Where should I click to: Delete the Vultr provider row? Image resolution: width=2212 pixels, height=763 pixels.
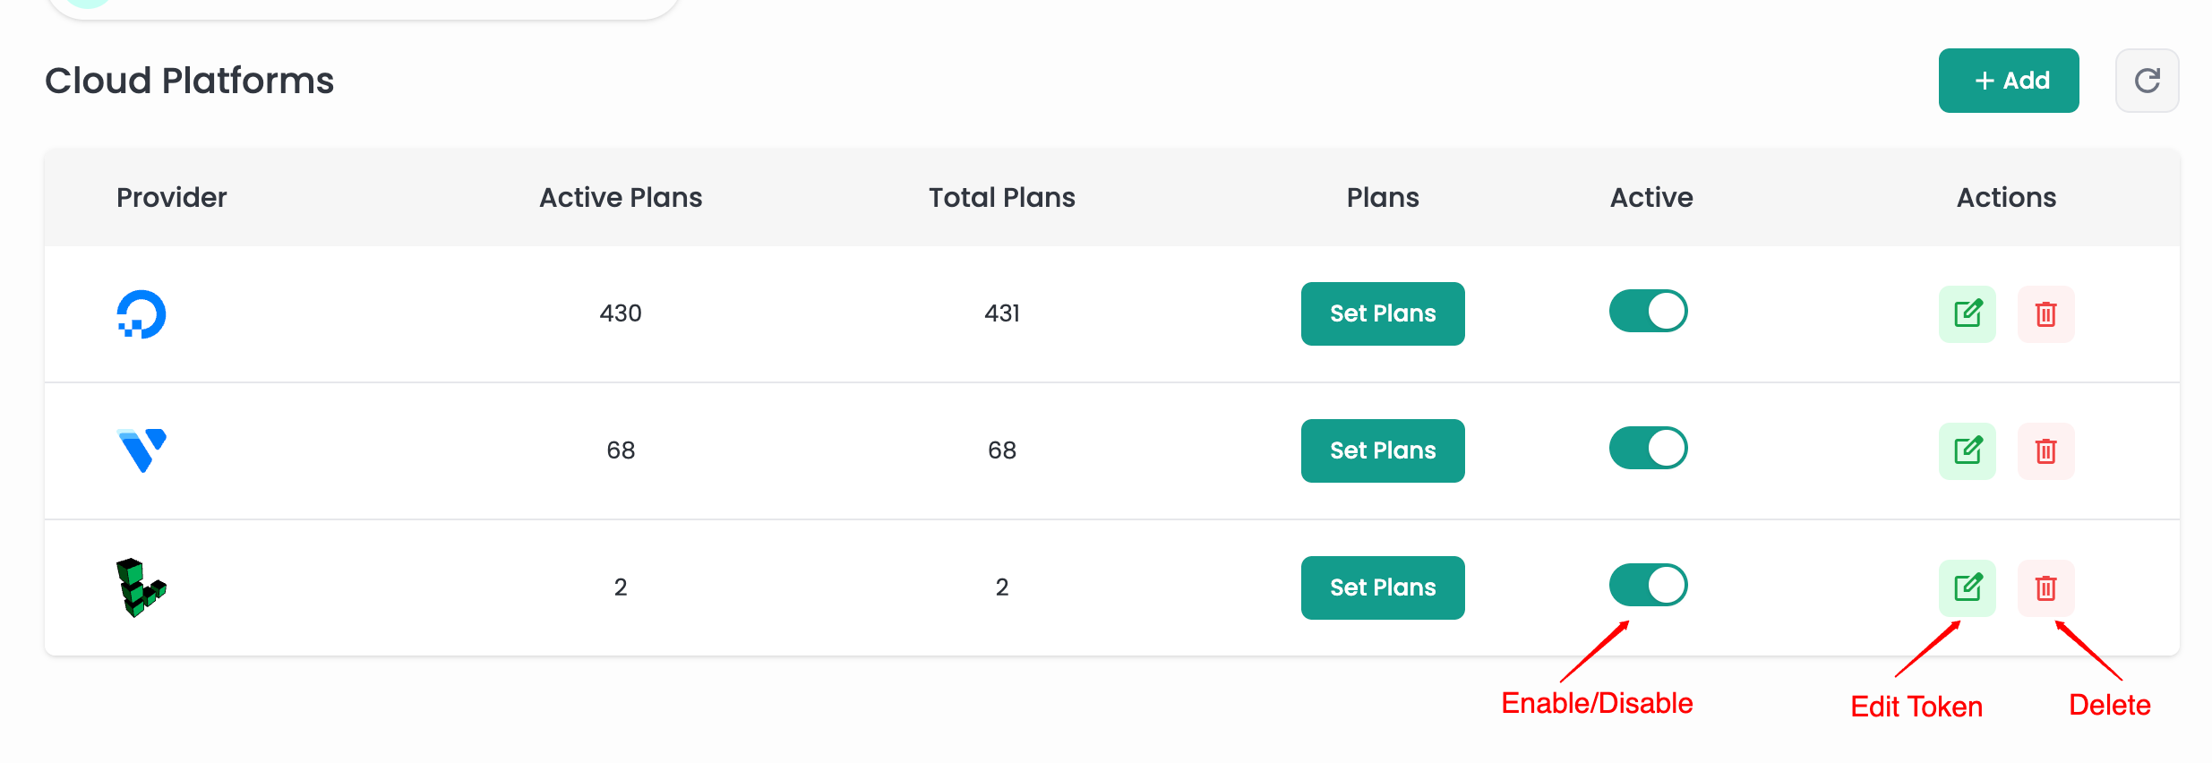(2045, 451)
